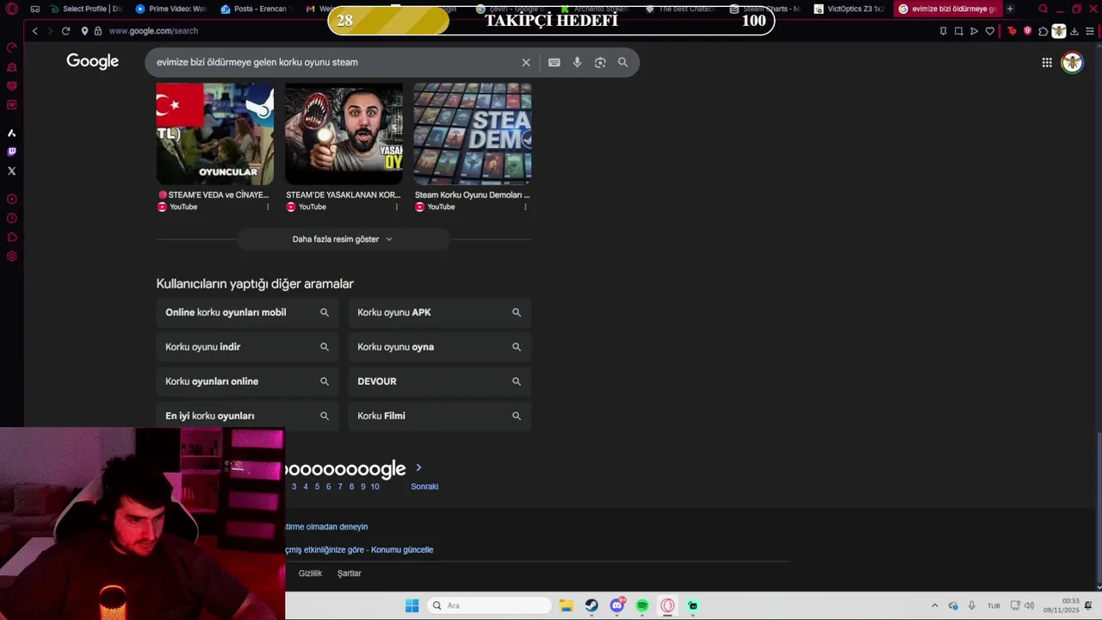Search "Korku oyunu oyna" suggestion
Viewport: 1102px width, 620px height.
pyautogui.click(x=440, y=347)
